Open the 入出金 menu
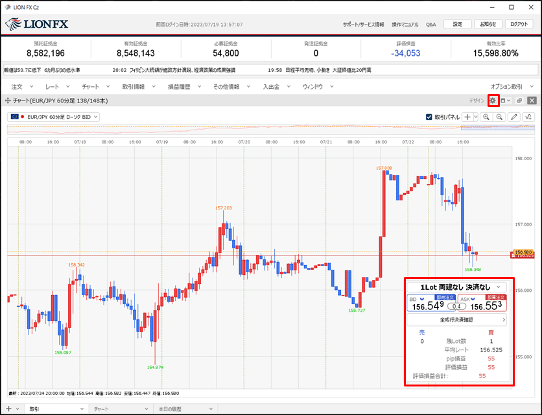This screenshot has width=542, height=415. (277, 86)
